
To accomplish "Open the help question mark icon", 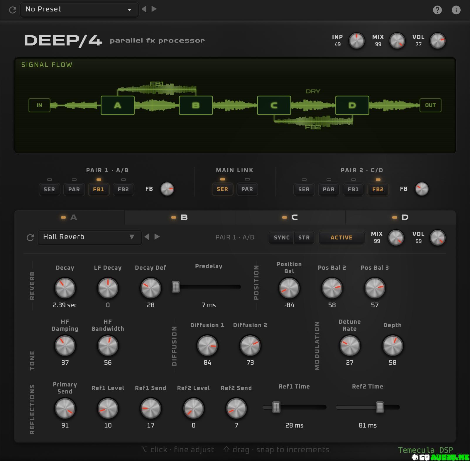I will click(x=437, y=10).
